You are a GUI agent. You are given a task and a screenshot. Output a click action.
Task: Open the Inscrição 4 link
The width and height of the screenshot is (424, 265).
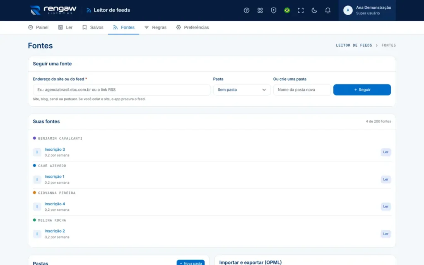(x=55, y=204)
